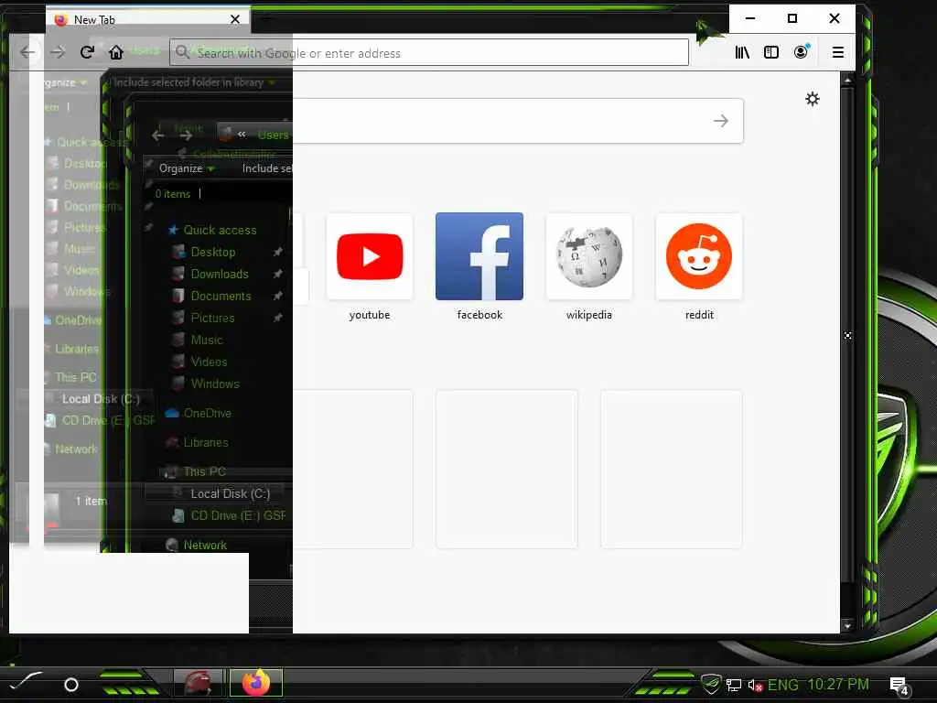Open the facebook top site tile
The image size is (937, 703).
click(x=479, y=256)
